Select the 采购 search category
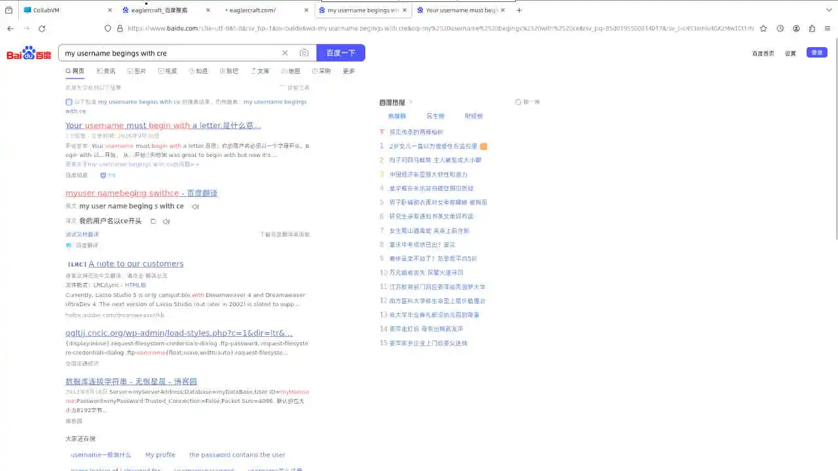 (x=321, y=71)
